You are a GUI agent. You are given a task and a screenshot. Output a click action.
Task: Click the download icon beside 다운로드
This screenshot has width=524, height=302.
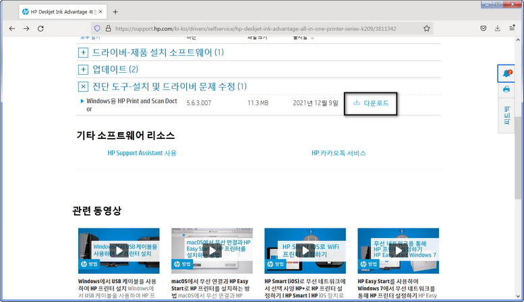tap(357, 103)
